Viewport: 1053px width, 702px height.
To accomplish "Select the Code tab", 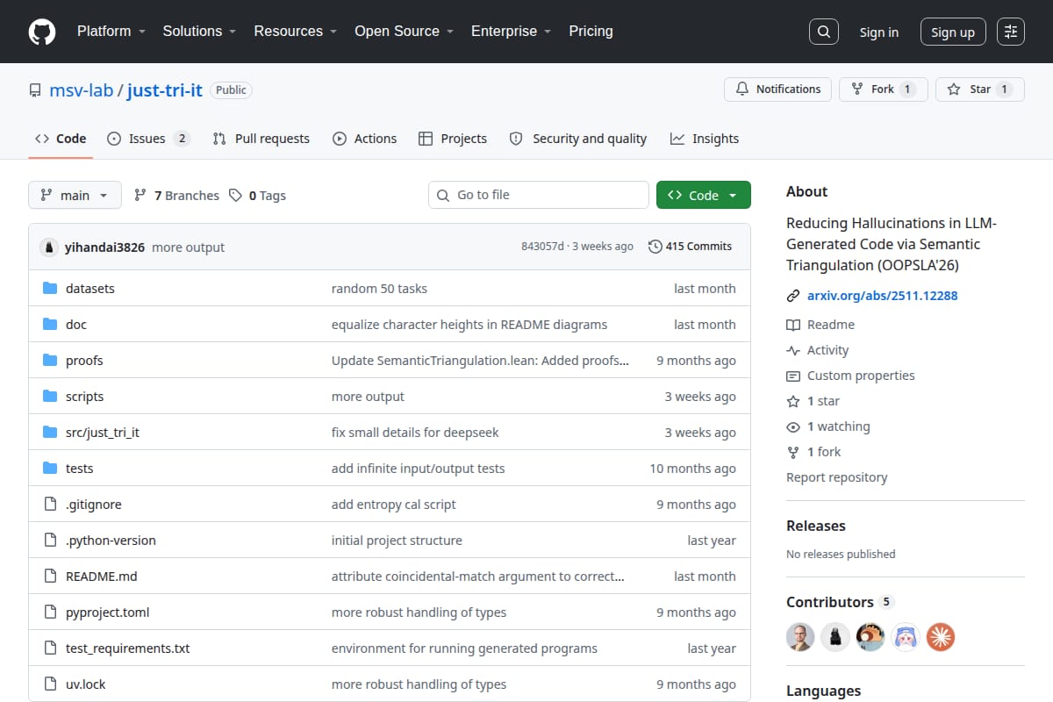I will click(61, 139).
